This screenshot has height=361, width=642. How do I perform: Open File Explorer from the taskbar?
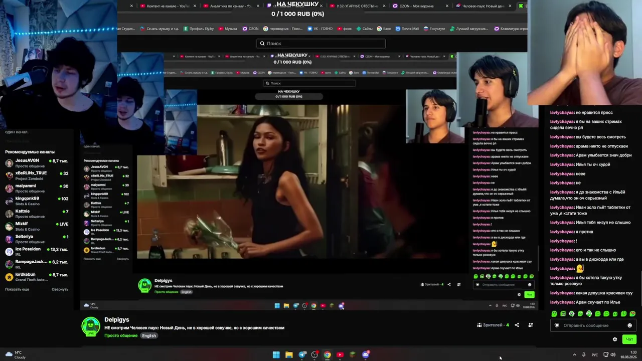(x=289, y=355)
